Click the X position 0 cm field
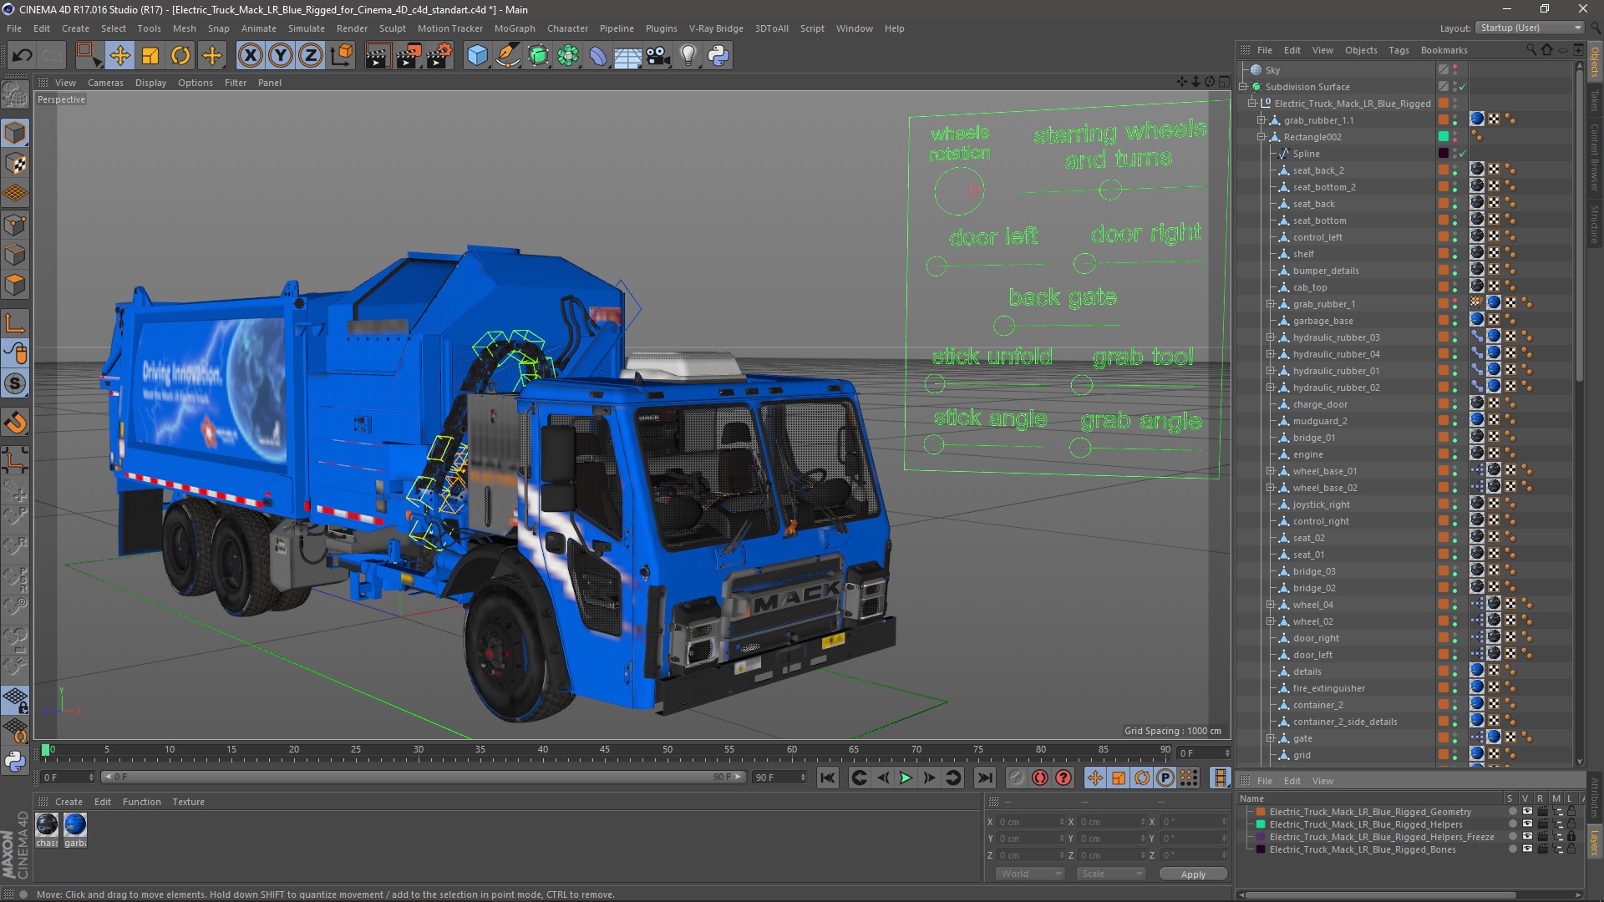The image size is (1604, 902). coord(1031,822)
